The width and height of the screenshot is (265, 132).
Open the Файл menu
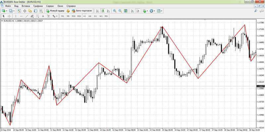click(x=8, y=6)
